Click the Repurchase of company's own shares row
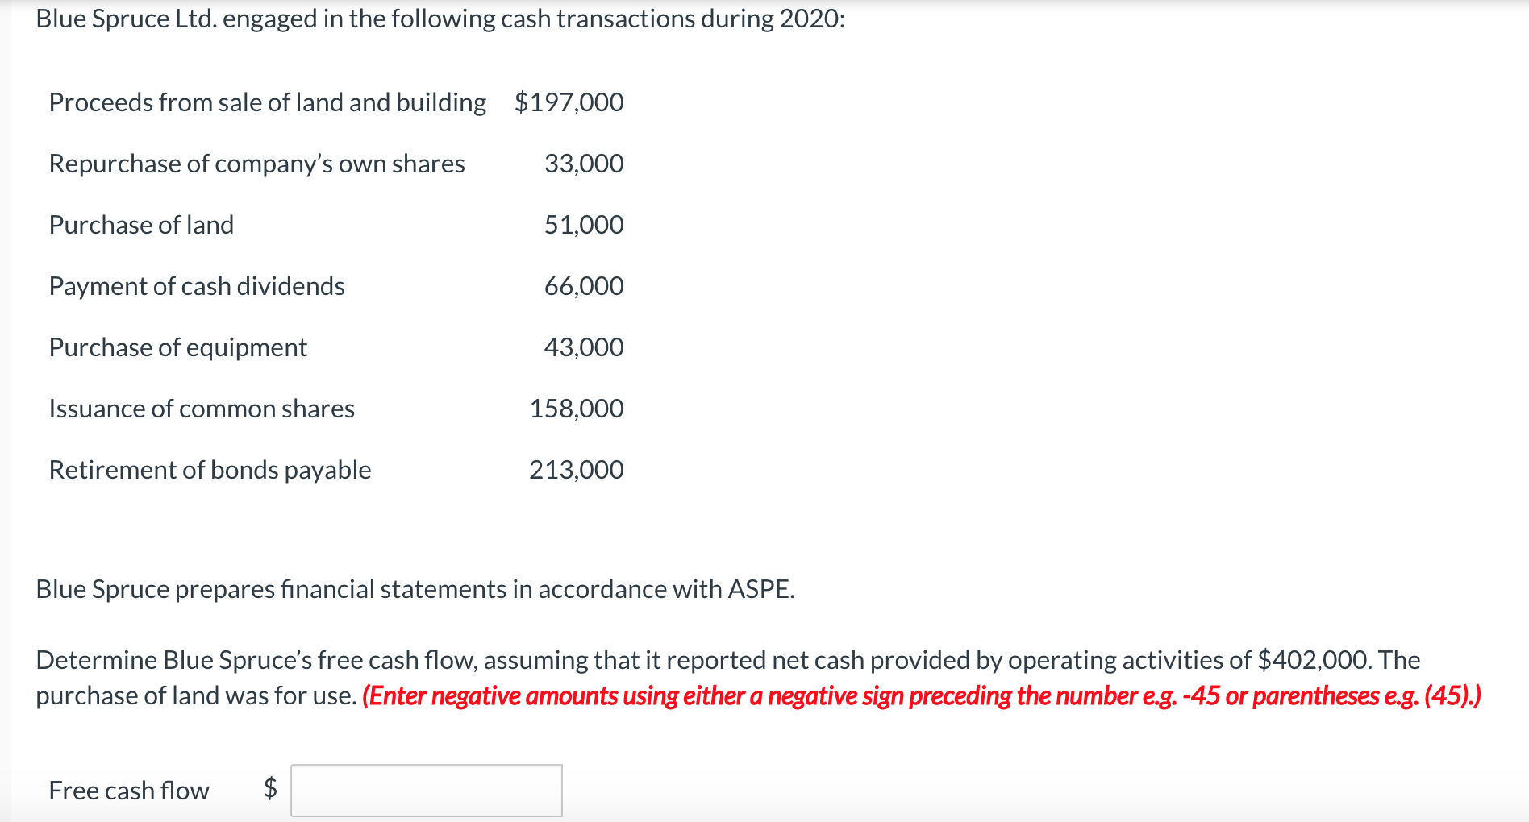1529x822 pixels. click(336, 164)
